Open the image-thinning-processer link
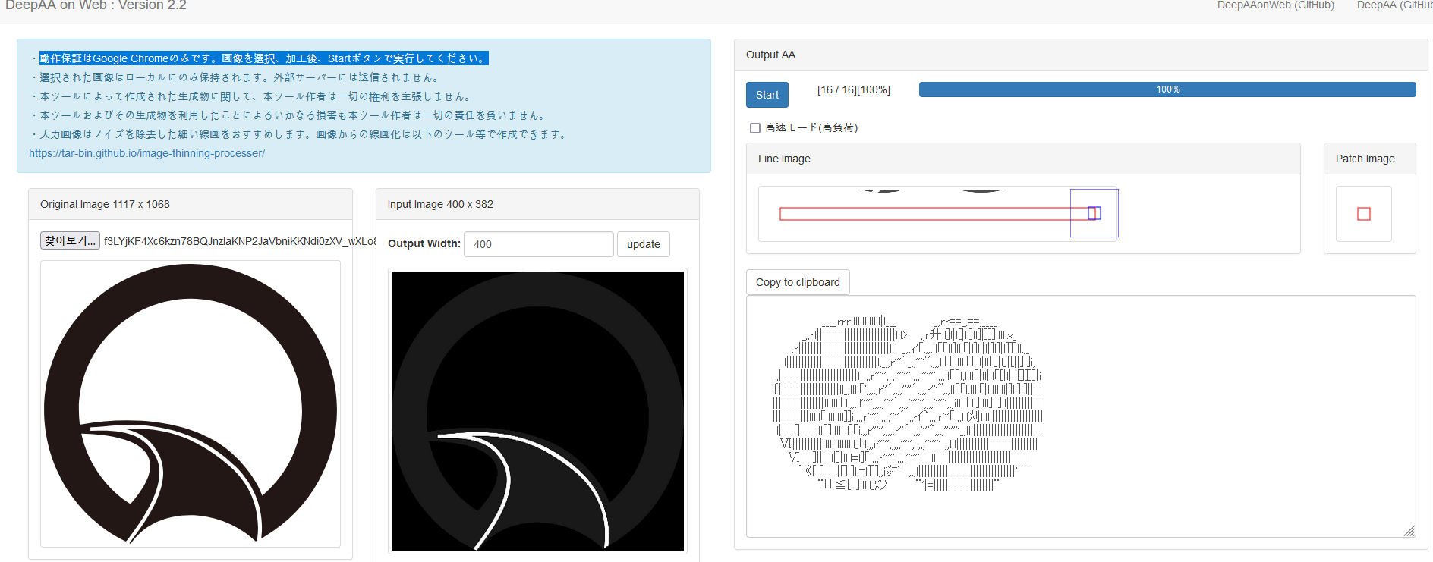Screen dimensions: 1433x562 [146, 153]
